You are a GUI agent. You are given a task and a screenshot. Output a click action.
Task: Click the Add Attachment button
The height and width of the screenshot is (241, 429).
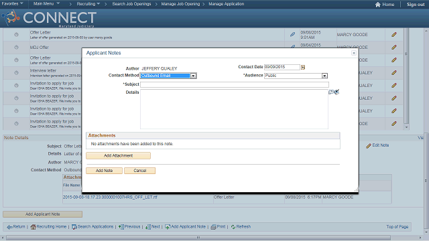[118, 155]
